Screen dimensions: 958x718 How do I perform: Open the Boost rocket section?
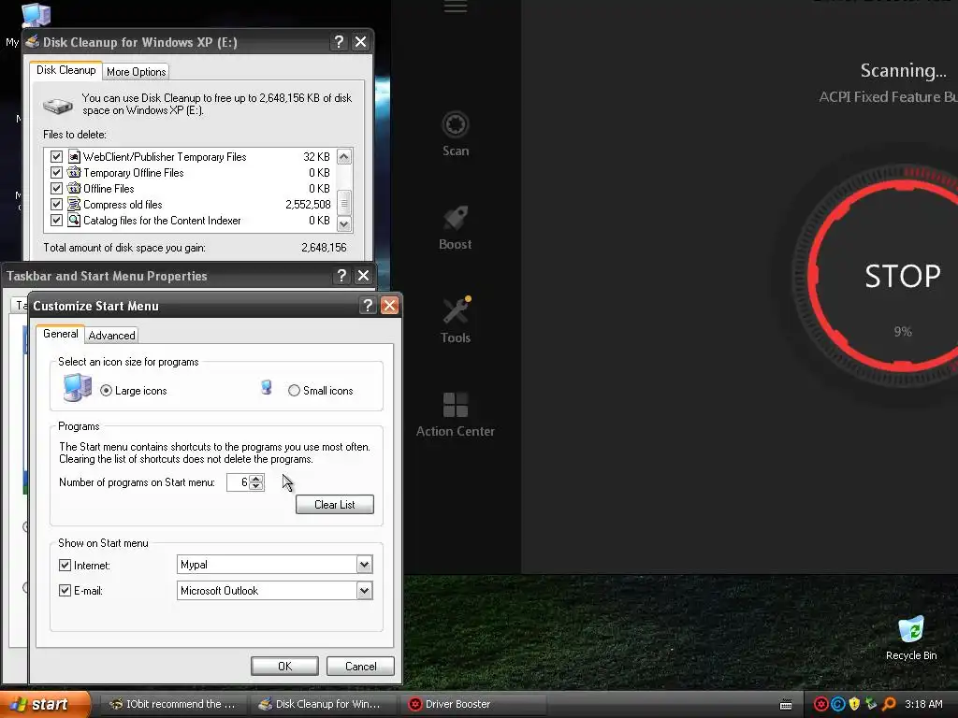pyautogui.click(x=456, y=228)
